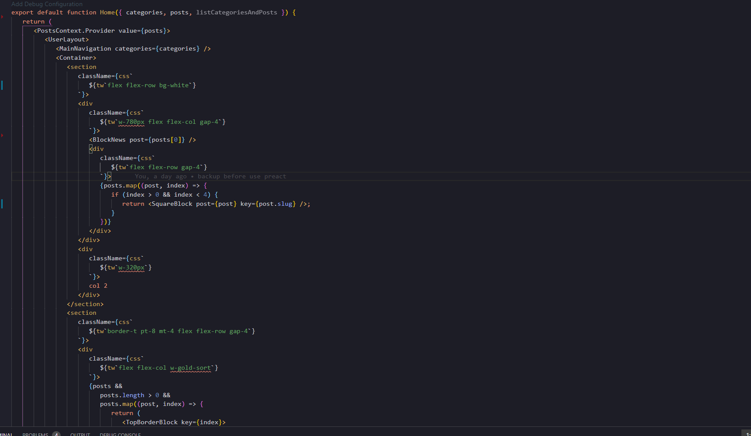Screen dimensions: 751x436
Task: Run the Add Debug Configuration CodeLens
Action: coord(47,4)
